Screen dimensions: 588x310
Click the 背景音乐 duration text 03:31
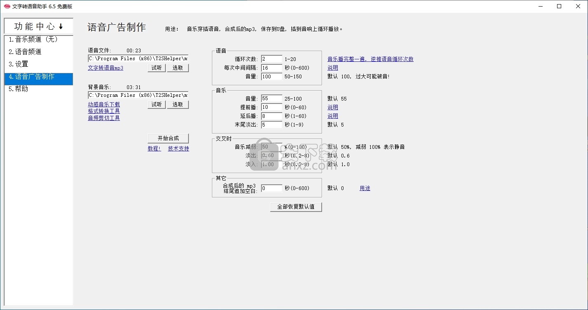[x=134, y=87]
